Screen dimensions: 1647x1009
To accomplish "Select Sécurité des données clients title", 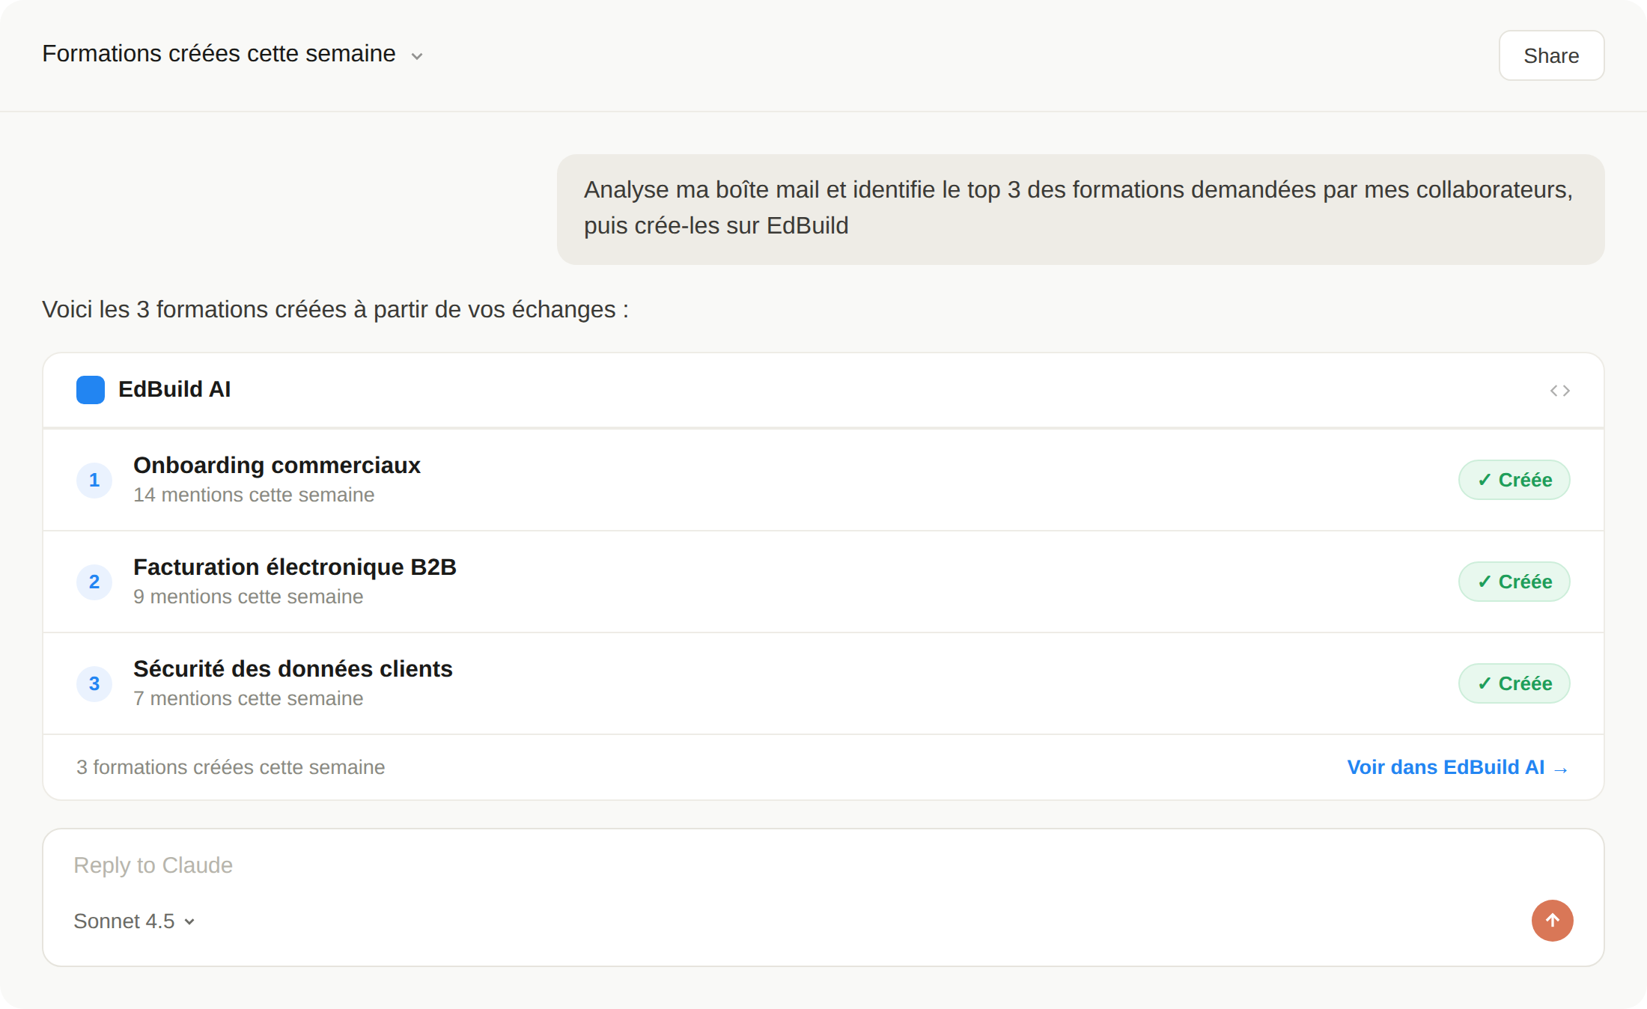I will tap(293, 669).
